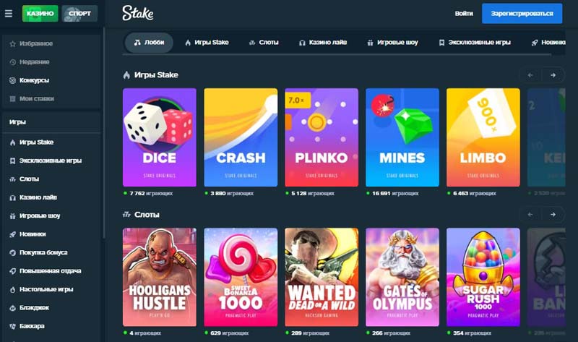
Task: Show next Игры Stake games with right arrow
Action: 553,75
